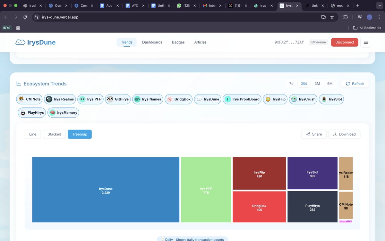Click the tan CM Note treemap block
The height and width of the screenshot is (241, 385).
pos(346,205)
